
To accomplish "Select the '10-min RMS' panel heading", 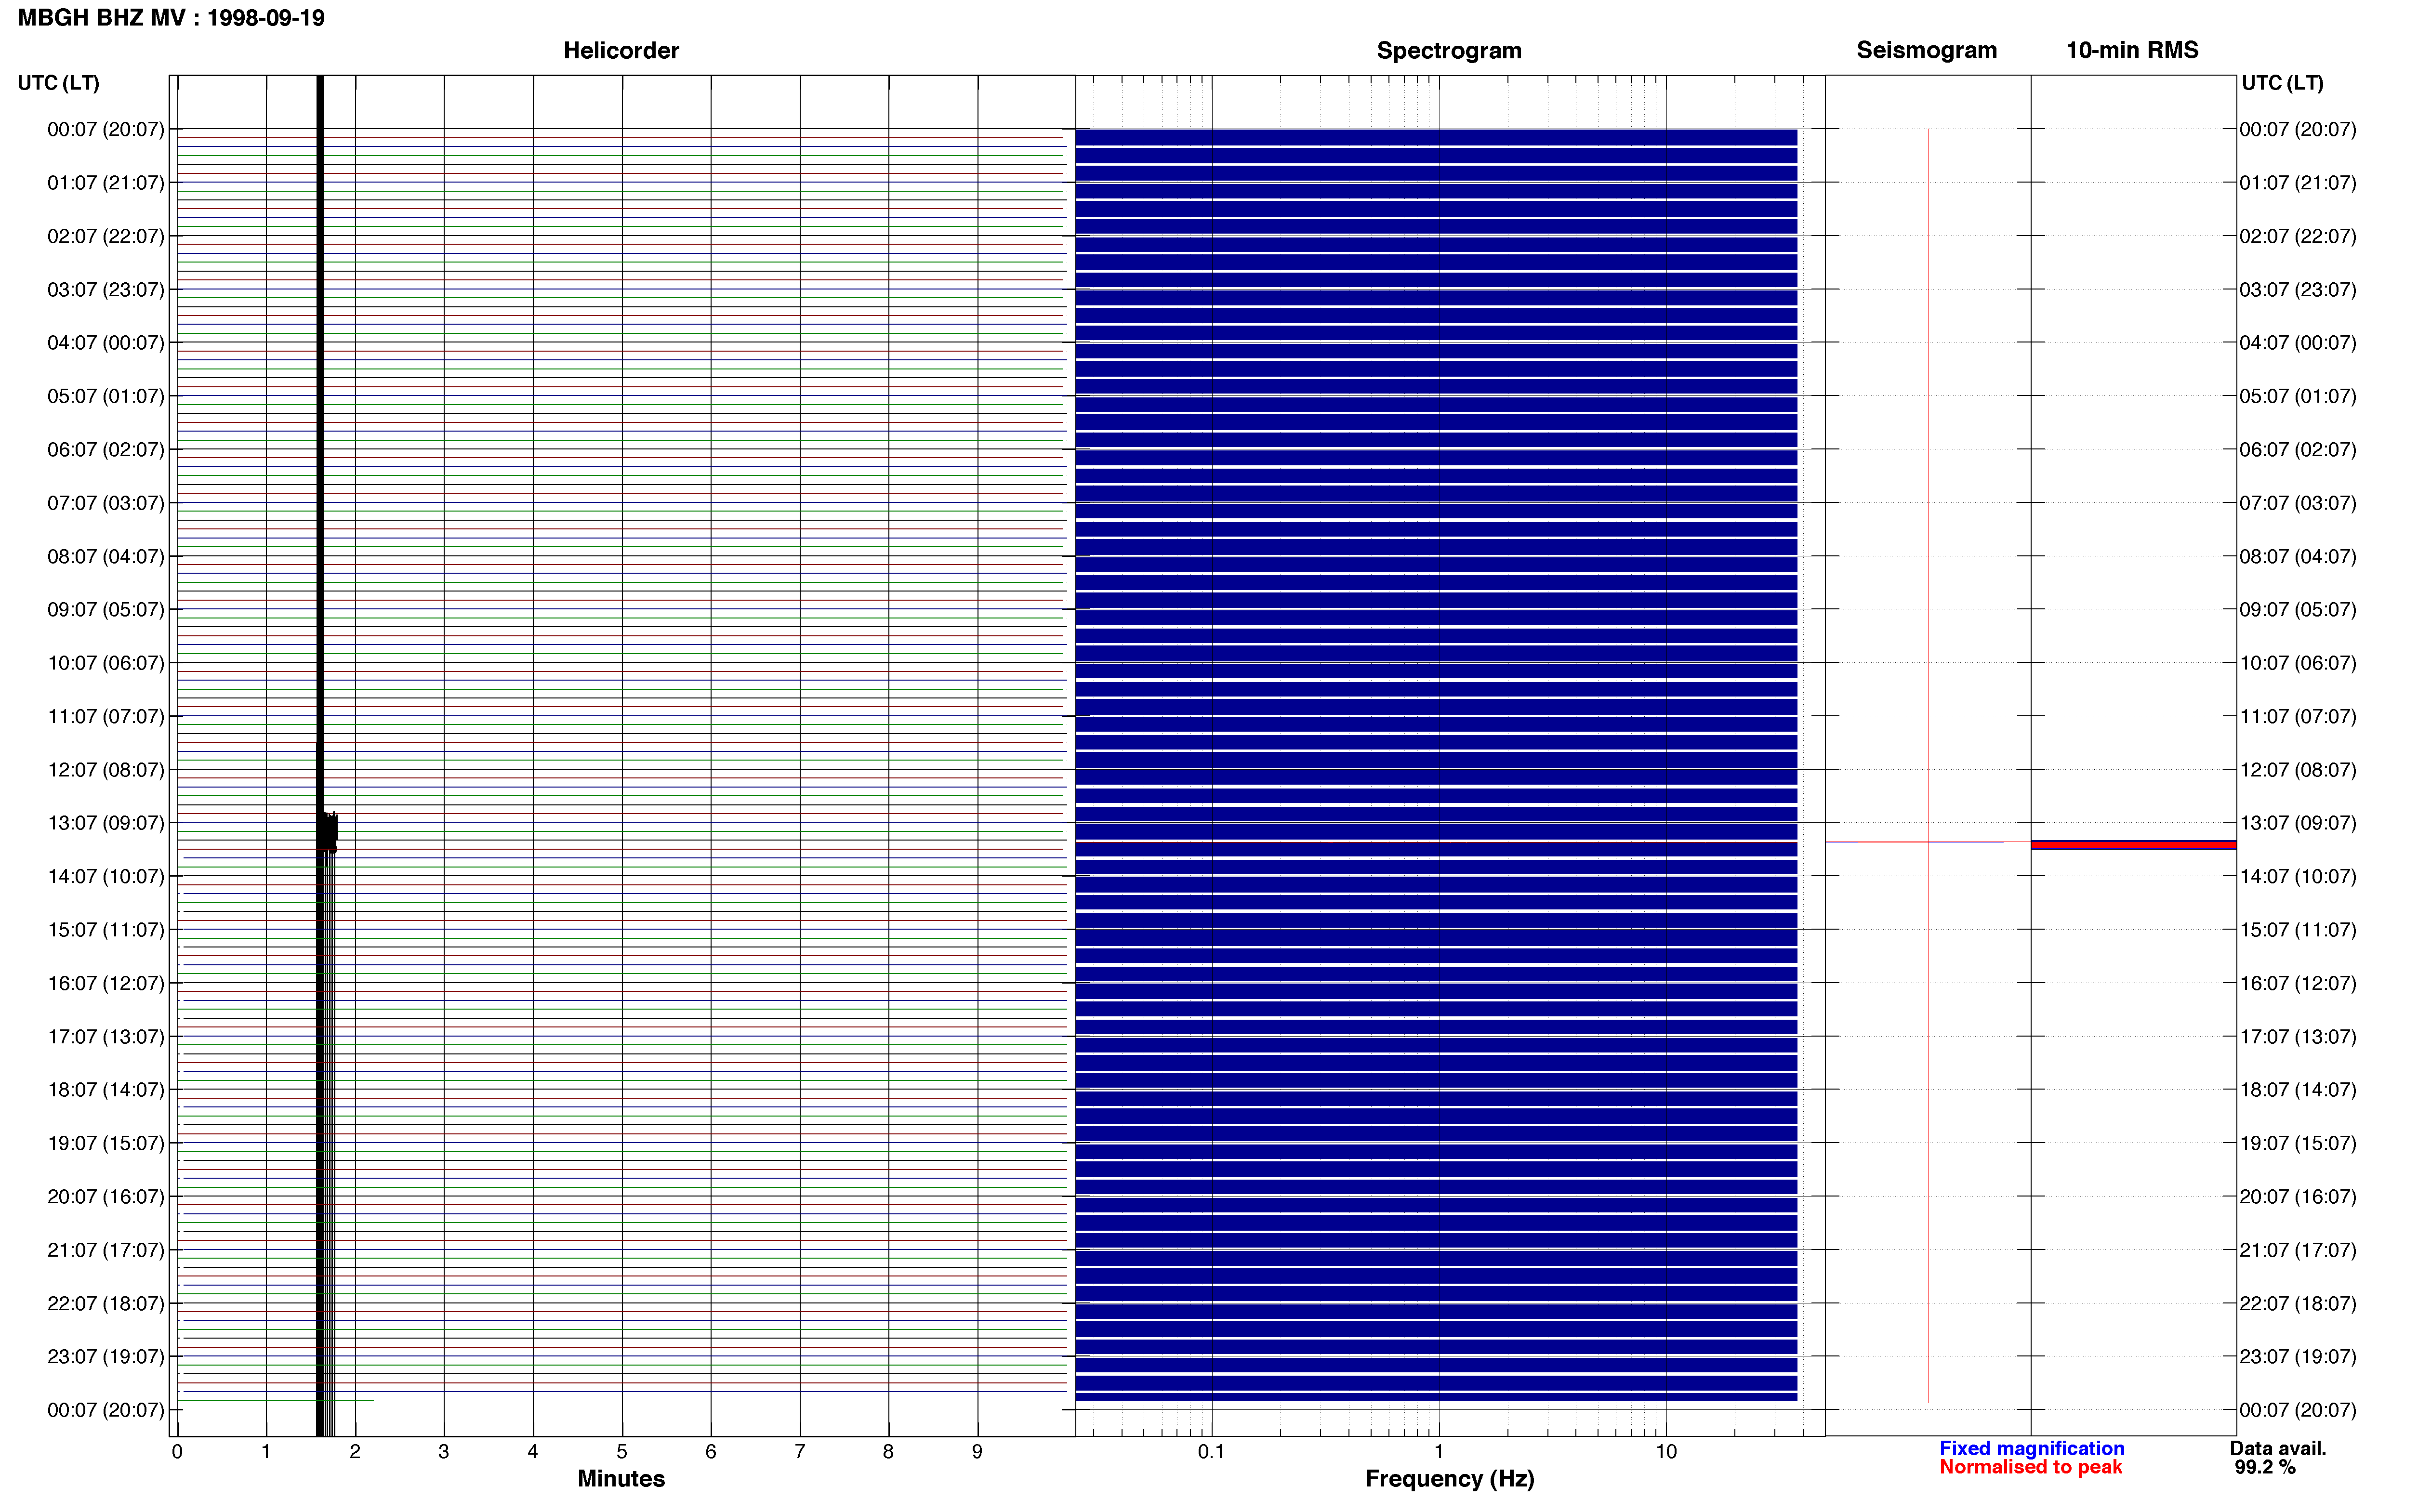I will point(2132,50).
